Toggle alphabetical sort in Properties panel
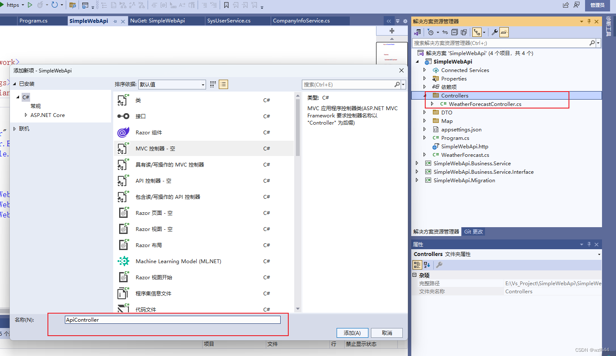Screen dimensions: 616x356 (x=427, y=265)
